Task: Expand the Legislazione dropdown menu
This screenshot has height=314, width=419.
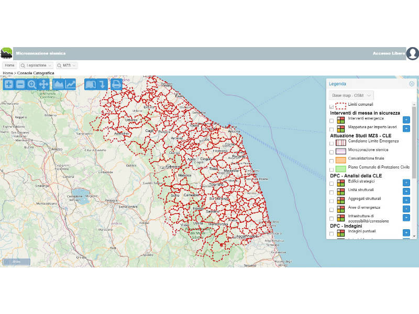Action: pyautogui.click(x=37, y=65)
